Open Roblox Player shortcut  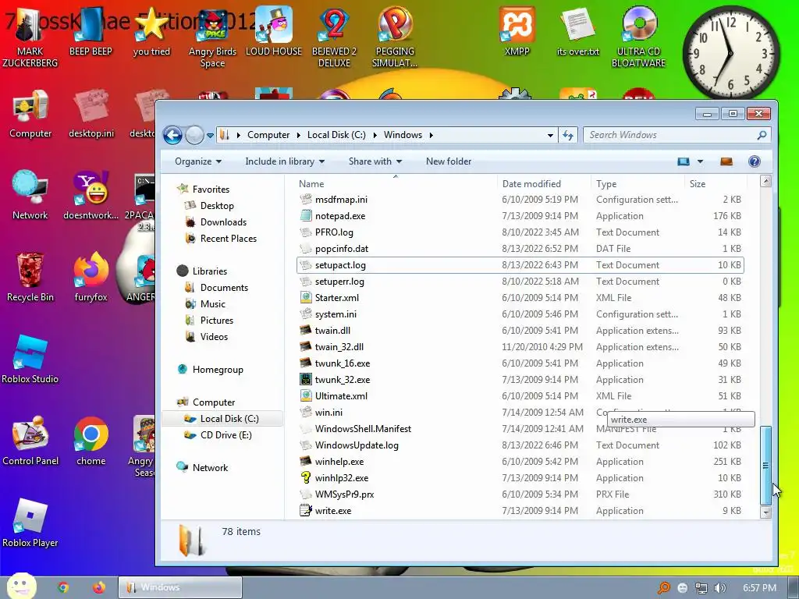pos(30,523)
